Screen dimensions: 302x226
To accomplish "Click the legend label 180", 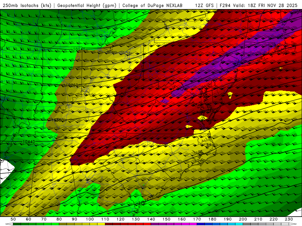I will tap(212, 219).
